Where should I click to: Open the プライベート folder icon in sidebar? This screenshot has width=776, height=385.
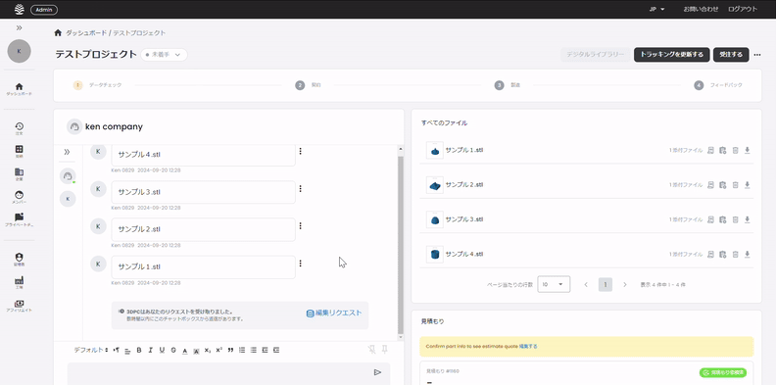[x=19, y=217]
